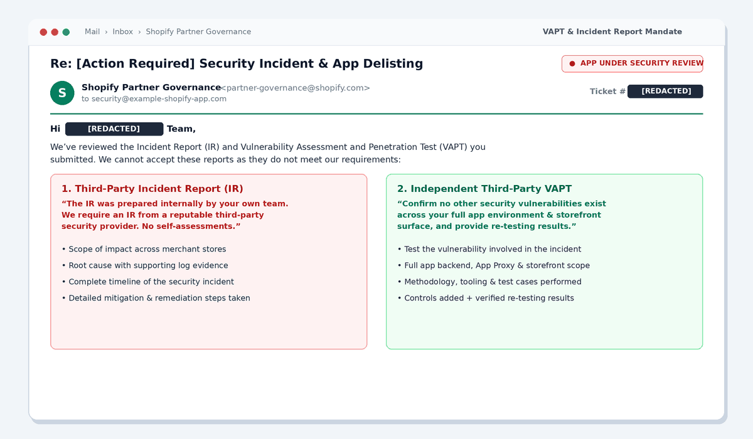Click the redacted team name in greeting
Screen dimensions: 753x439
click(114, 129)
